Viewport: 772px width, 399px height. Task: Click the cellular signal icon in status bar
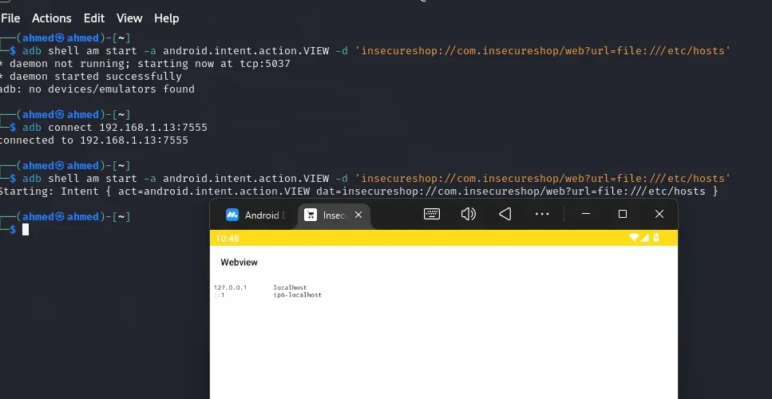coord(644,238)
